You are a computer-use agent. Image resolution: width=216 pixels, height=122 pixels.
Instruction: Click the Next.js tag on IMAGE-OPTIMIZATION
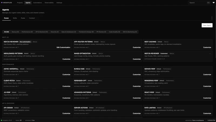click(100, 53)
